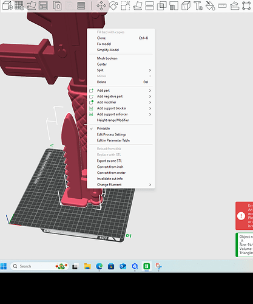
Task: Expand the Add modifier submenu arrow
Action: 150,102
